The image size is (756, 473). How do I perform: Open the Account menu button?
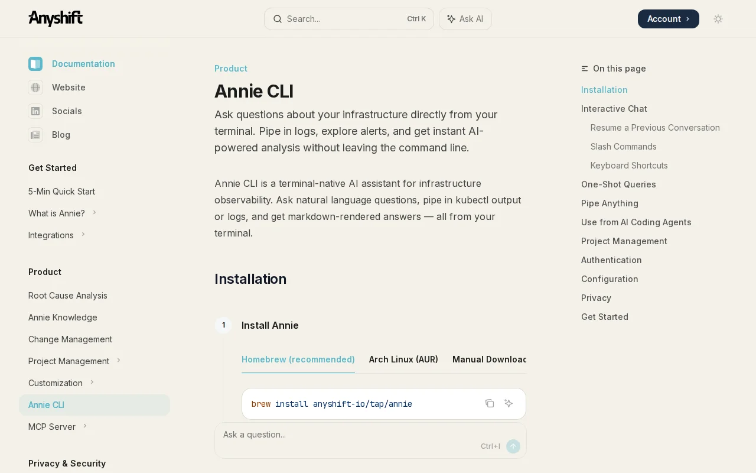669,19
